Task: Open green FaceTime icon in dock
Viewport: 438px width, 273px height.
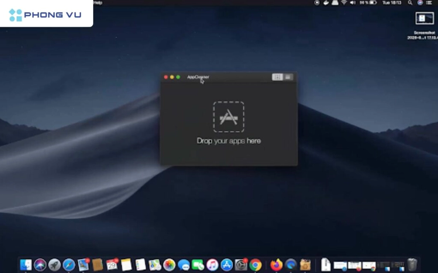Action: coord(198,264)
